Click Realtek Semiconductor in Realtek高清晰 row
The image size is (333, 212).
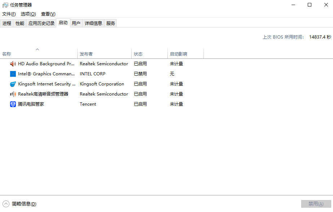click(x=104, y=94)
